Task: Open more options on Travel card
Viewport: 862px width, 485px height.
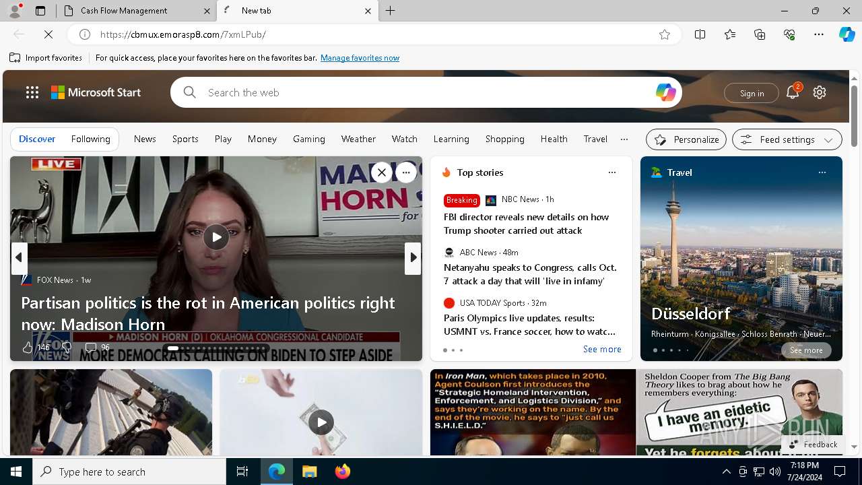Action: pyautogui.click(x=822, y=172)
